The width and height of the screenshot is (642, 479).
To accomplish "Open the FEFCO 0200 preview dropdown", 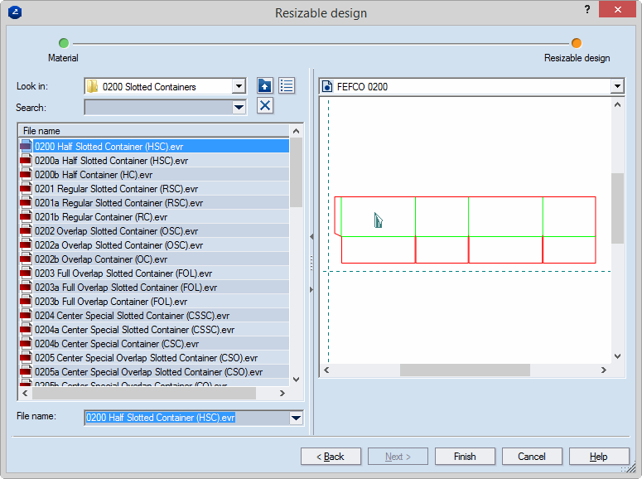I will (x=616, y=86).
